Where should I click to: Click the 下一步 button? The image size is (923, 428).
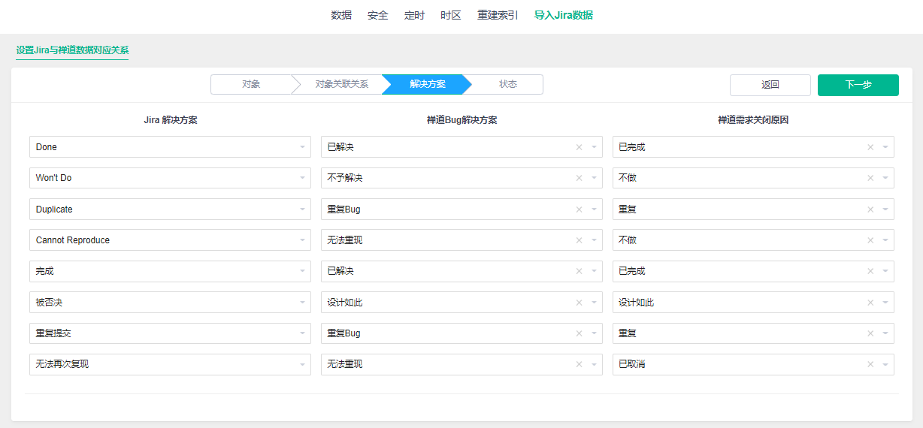[858, 85]
